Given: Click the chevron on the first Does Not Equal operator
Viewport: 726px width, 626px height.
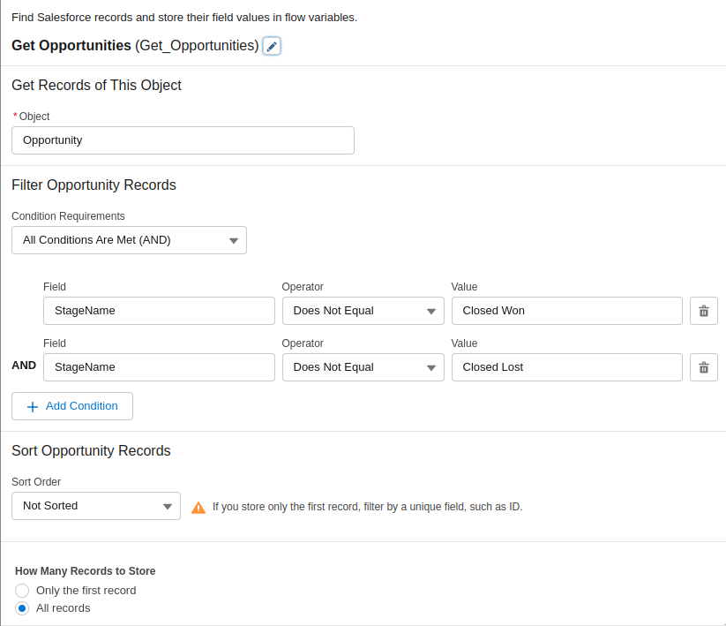Looking at the screenshot, I should click(x=431, y=310).
